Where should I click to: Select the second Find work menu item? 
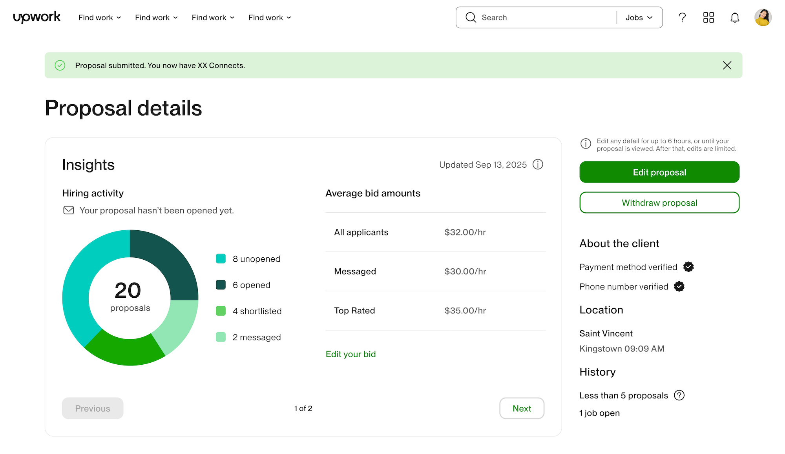click(156, 17)
